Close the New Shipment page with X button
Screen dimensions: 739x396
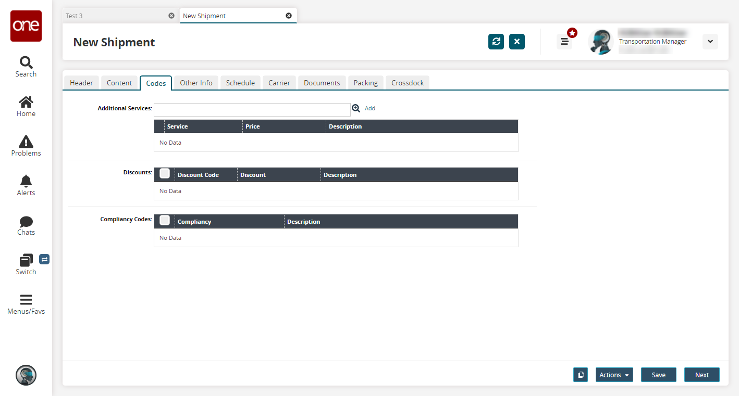(517, 42)
